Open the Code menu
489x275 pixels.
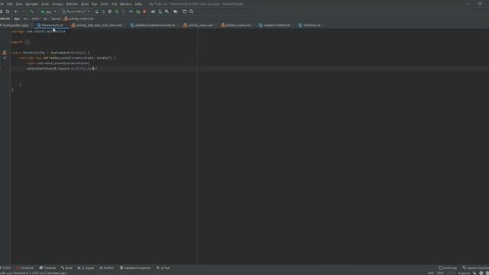point(45,4)
